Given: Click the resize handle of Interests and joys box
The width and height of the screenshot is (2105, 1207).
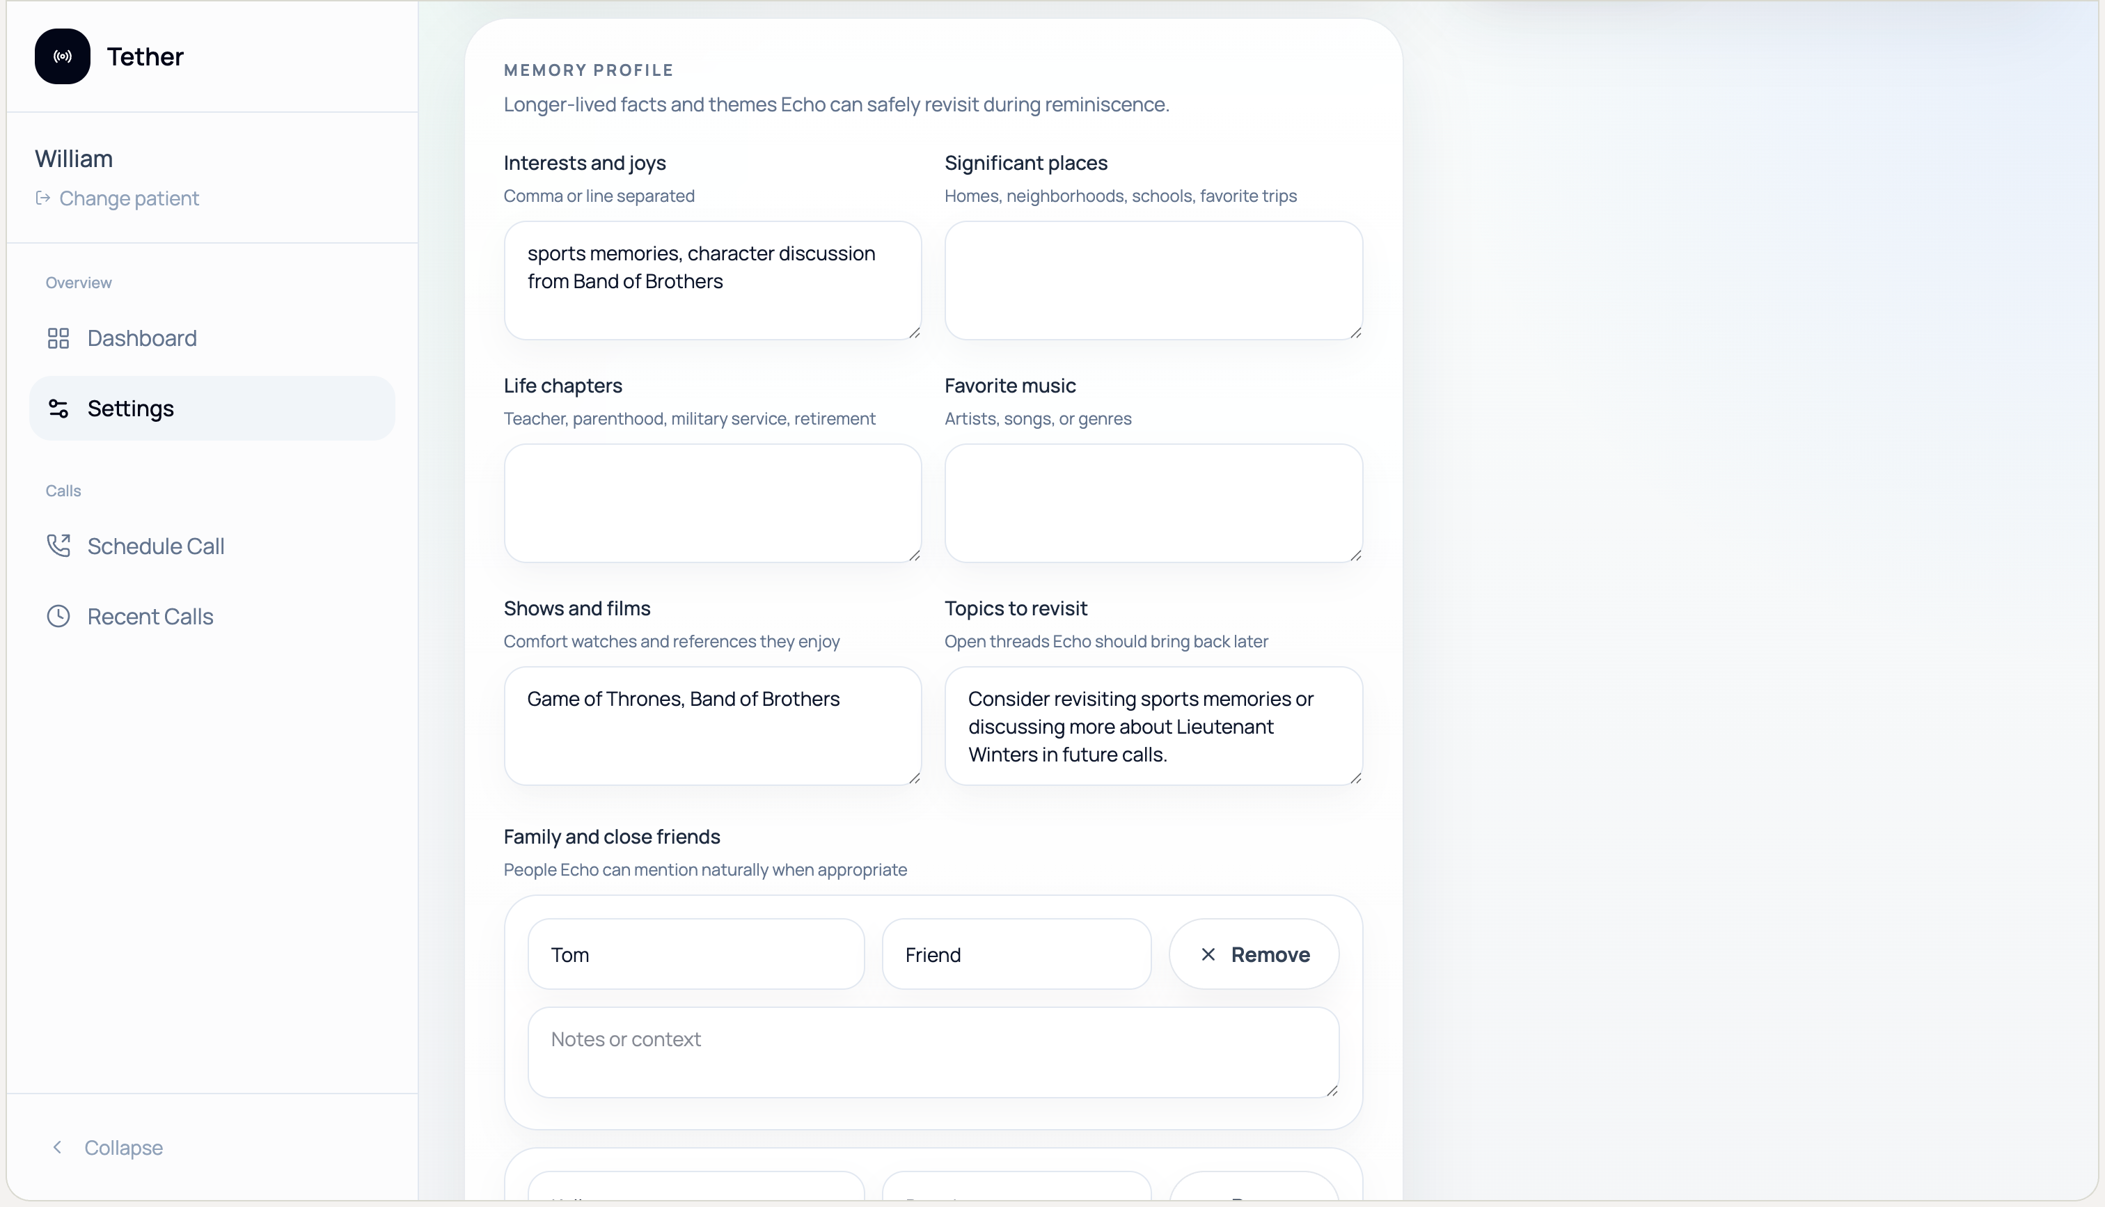Looking at the screenshot, I should click(x=914, y=333).
